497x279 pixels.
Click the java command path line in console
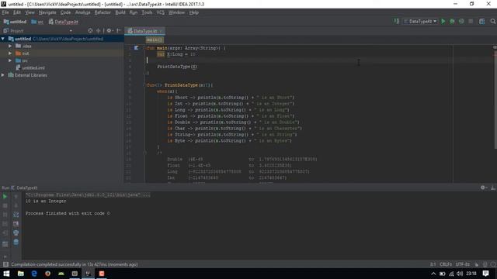click(x=88, y=195)
